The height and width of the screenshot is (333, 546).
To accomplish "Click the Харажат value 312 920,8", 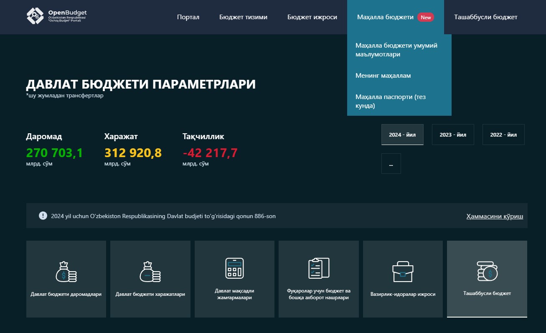I will [133, 153].
